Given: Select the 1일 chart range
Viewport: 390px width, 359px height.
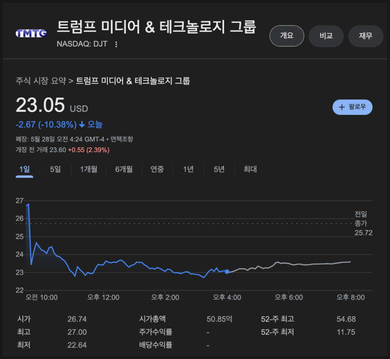Looking at the screenshot, I should [24, 169].
